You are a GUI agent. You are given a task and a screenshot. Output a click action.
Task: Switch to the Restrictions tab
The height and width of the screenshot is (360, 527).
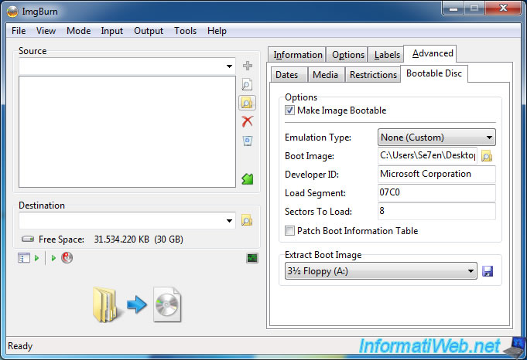click(x=373, y=75)
